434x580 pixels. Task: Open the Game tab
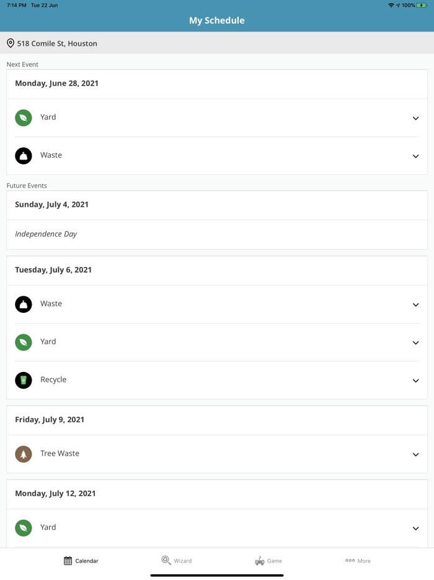[x=268, y=561]
